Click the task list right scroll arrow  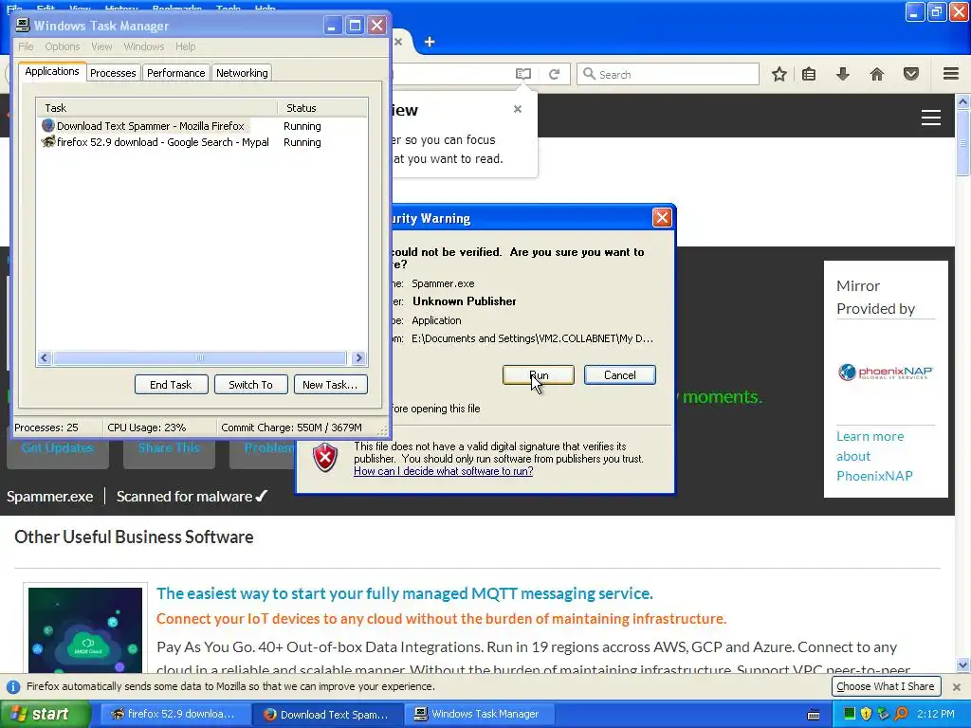pos(358,357)
